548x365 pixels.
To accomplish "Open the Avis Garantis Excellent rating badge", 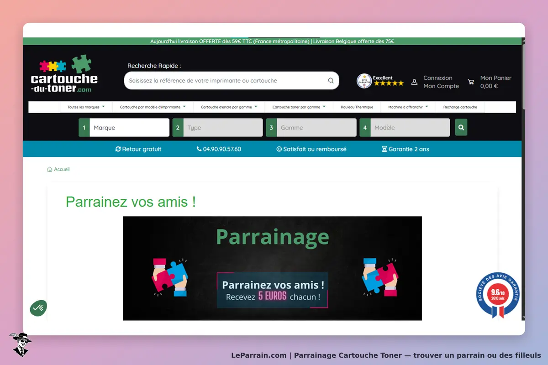I will 380,81.
